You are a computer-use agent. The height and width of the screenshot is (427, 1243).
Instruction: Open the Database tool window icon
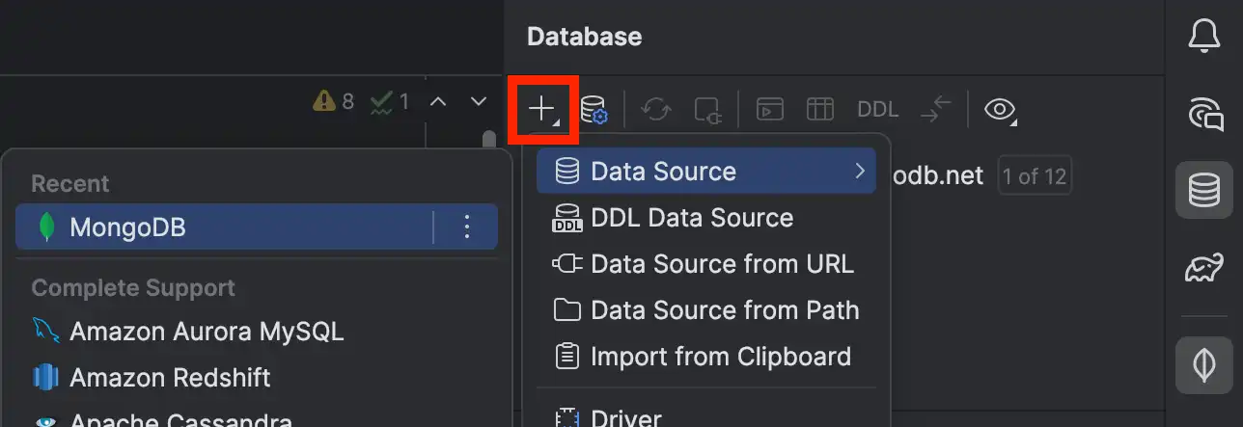1203,191
